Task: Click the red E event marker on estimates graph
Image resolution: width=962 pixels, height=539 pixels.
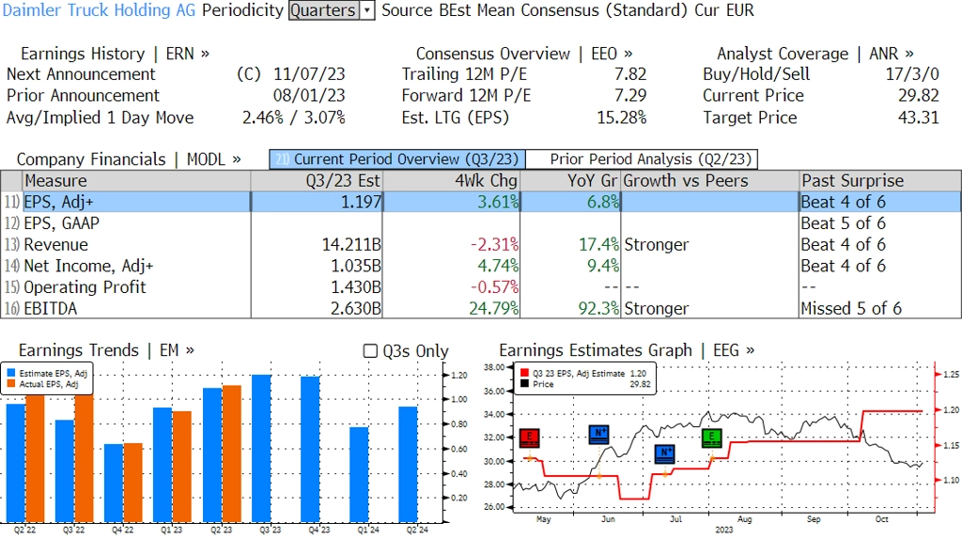Action: (x=529, y=438)
